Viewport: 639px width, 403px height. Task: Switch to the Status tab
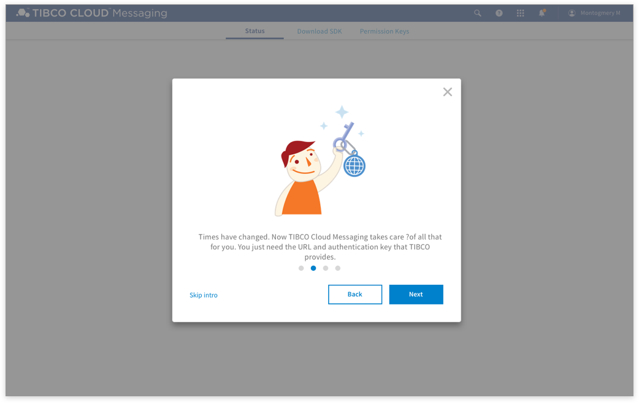coord(254,31)
